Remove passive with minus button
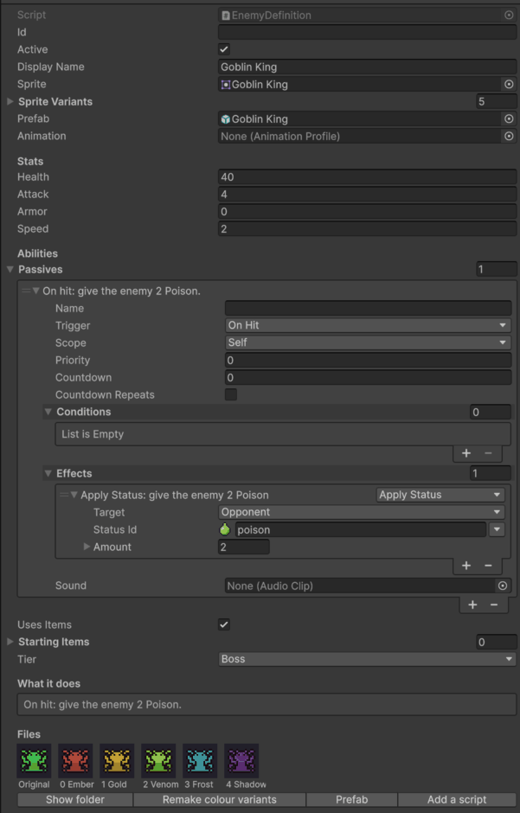Viewport: 520px width, 813px height. (x=493, y=605)
